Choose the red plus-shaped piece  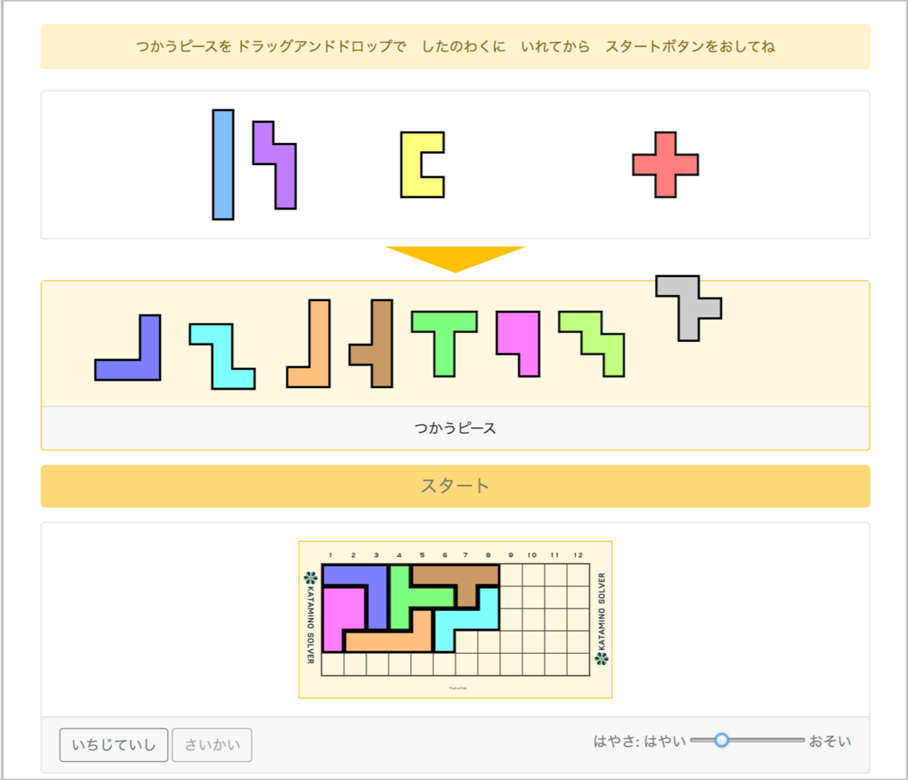[x=666, y=165]
